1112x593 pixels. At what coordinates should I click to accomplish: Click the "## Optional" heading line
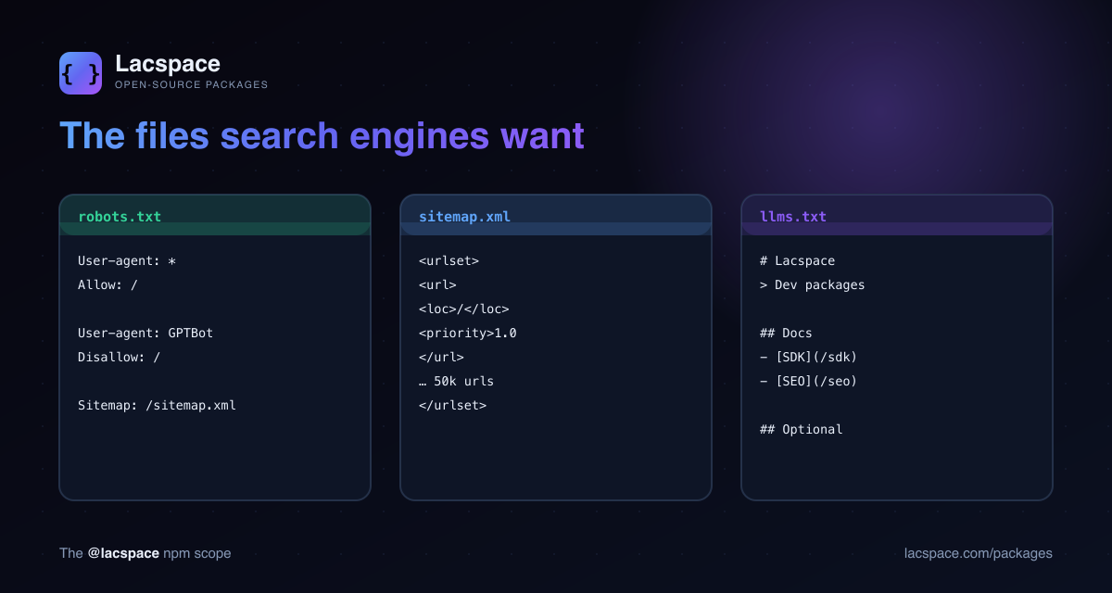[x=802, y=430]
